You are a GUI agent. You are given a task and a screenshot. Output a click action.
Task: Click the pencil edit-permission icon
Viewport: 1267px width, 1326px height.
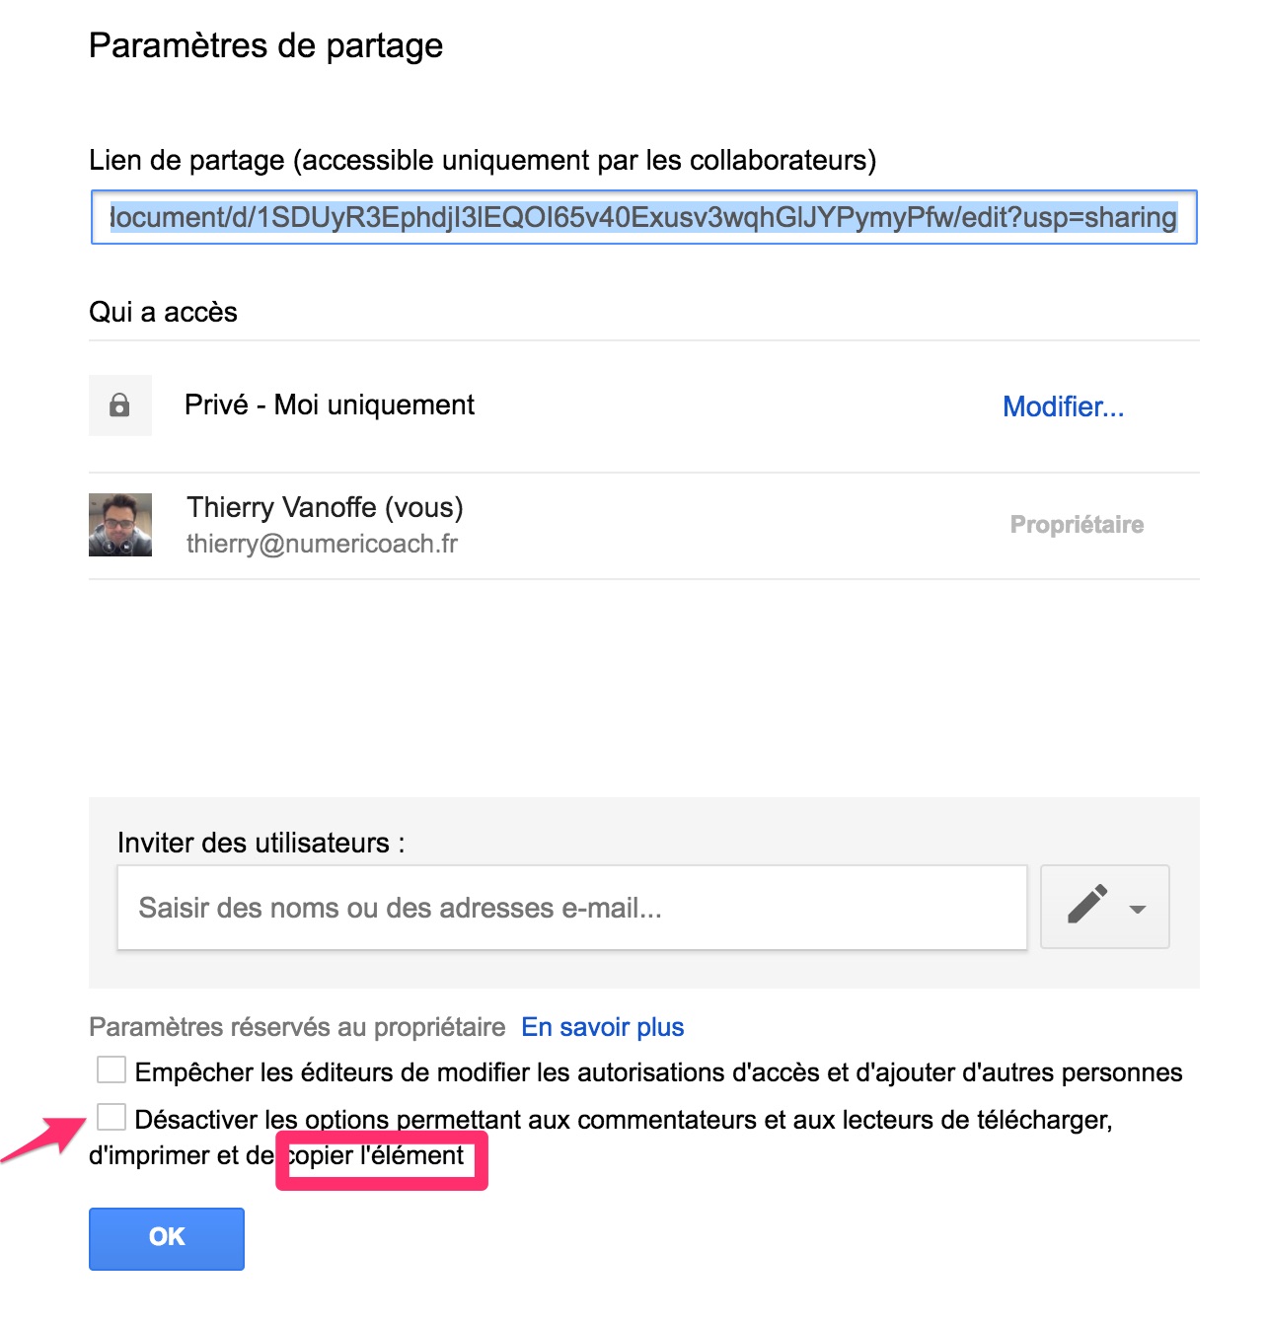click(1087, 906)
